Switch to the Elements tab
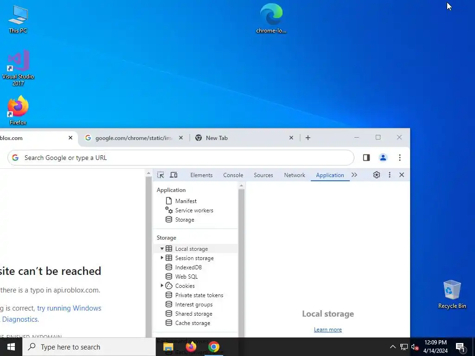 [x=201, y=175]
